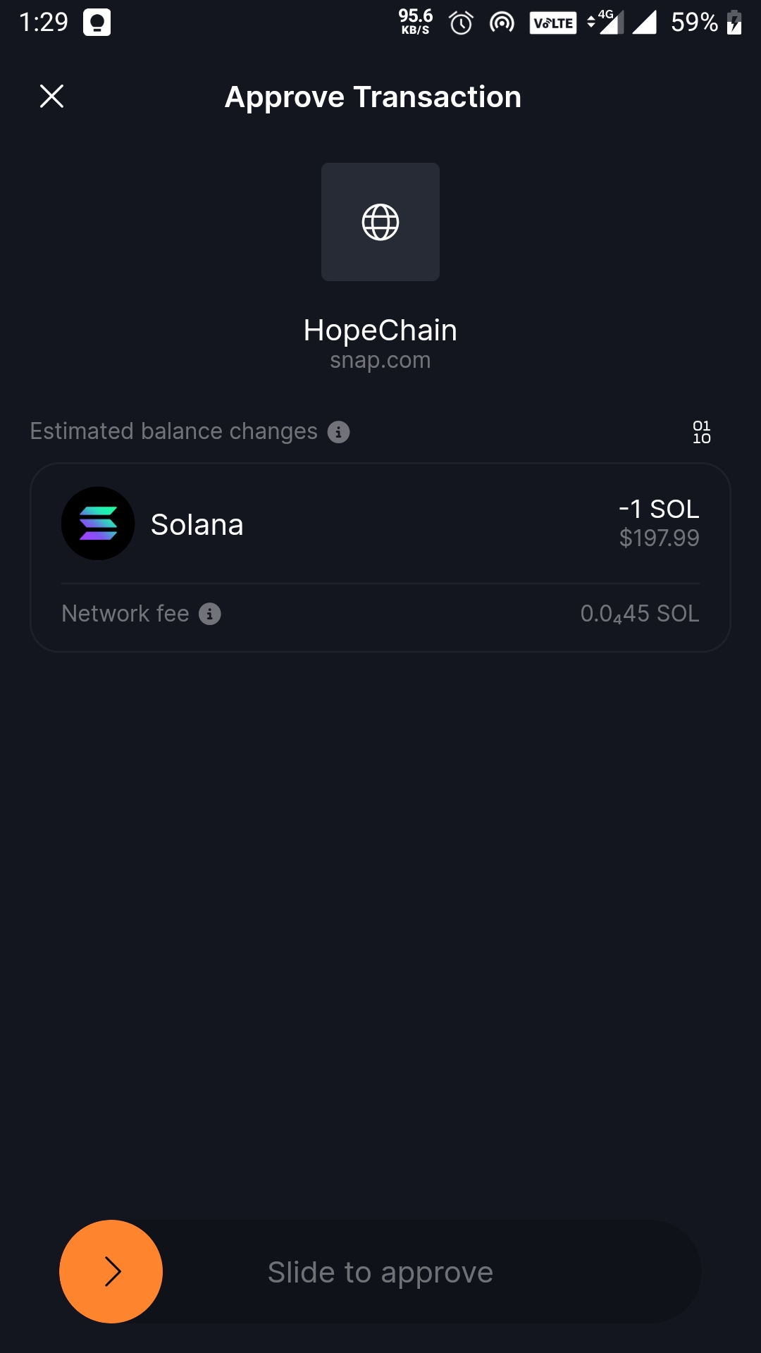Tap the $197.99 dollar value

pyautogui.click(x=659, y=538)
